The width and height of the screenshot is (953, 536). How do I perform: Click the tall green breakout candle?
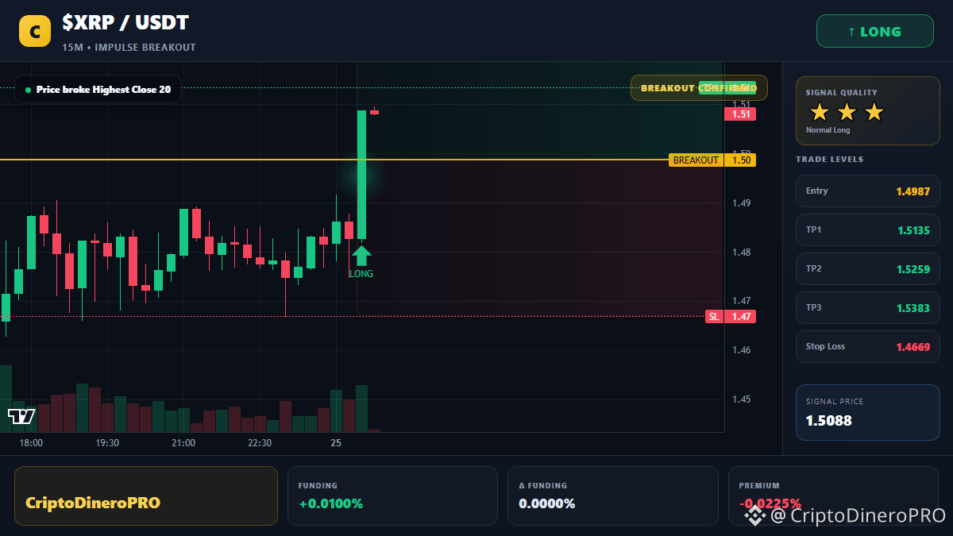361,175
